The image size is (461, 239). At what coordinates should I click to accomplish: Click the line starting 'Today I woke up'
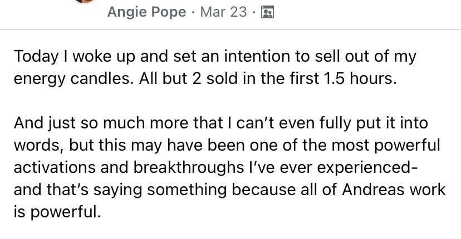coord(214,57)
